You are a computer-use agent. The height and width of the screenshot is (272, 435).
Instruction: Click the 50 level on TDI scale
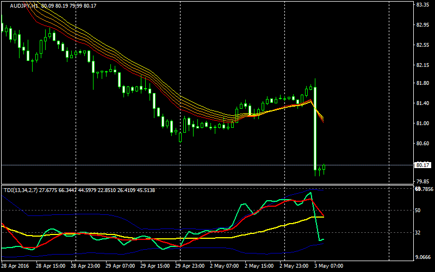[419, 210]
